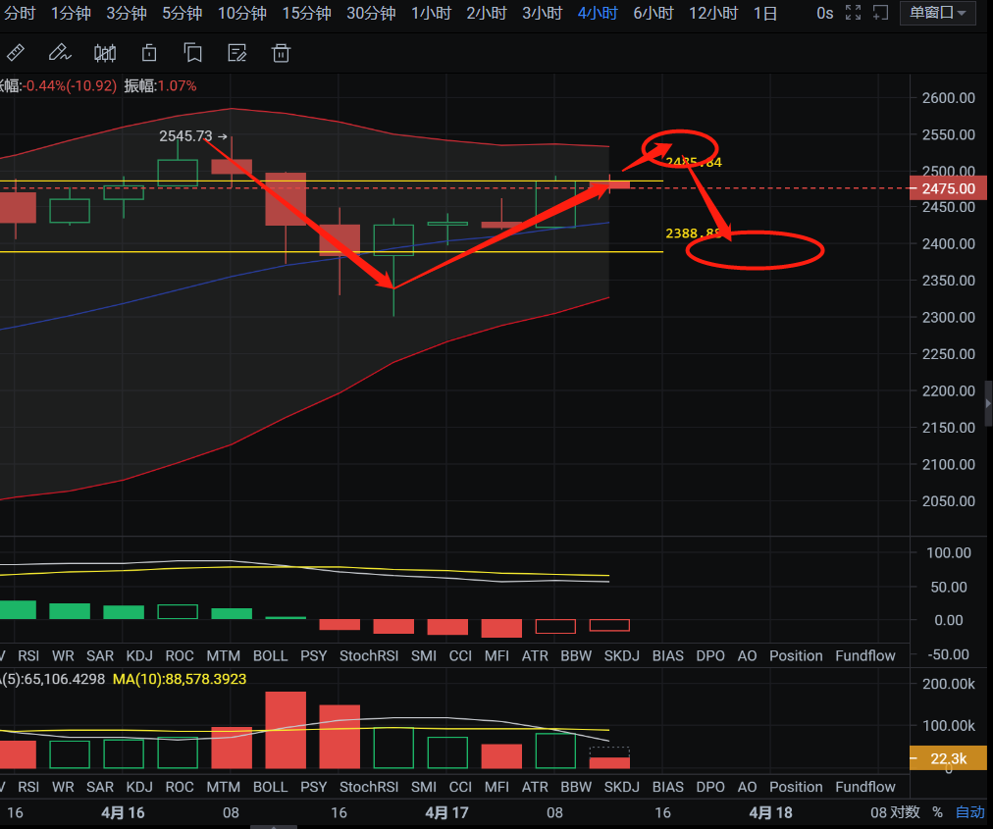Toggle 自动 auto scale

(970, 812)
